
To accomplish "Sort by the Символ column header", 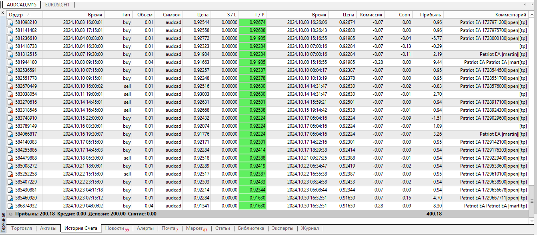I will pyautogui.click(x=172, y=15).
